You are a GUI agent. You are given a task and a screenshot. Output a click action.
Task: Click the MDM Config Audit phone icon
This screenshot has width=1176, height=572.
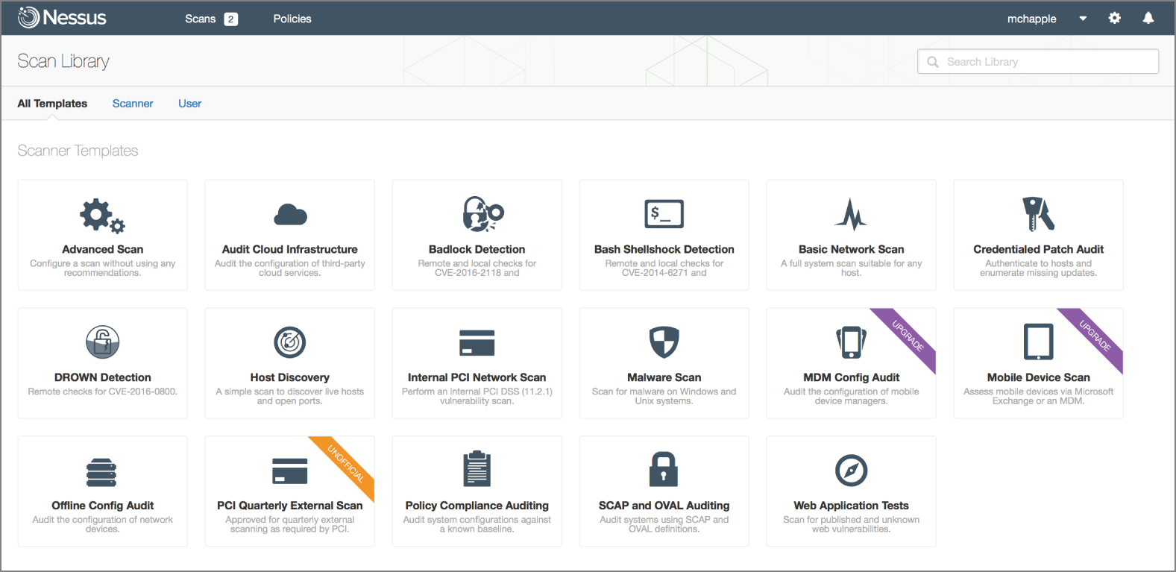[x=851, y=342]
